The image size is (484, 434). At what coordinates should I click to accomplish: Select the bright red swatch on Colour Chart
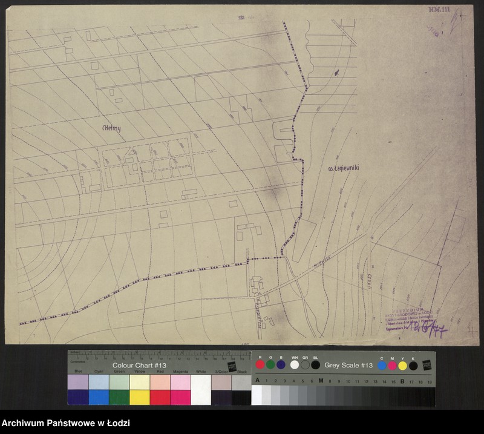point(160,397)
